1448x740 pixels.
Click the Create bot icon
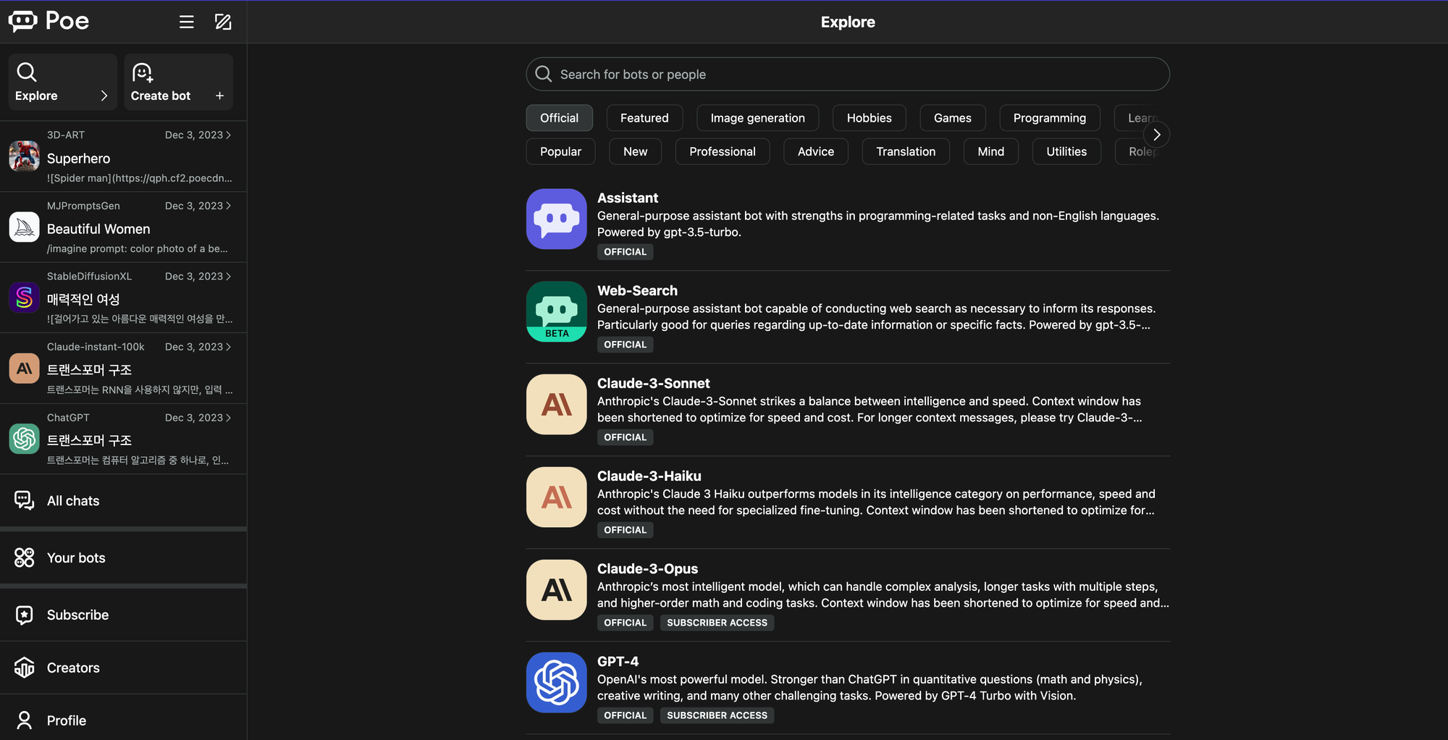pos(143,72)
